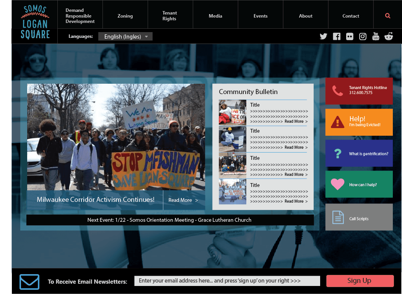The image size is (402, 294).
Task: Expand the English (Ingles) language dropdown
Action: pyautogui.click(x=125, y=37)
